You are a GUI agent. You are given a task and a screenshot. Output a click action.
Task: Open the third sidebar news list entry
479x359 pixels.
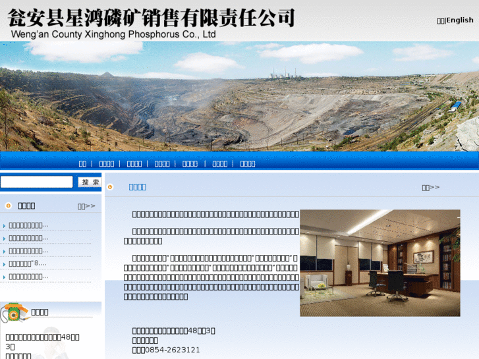28,251
